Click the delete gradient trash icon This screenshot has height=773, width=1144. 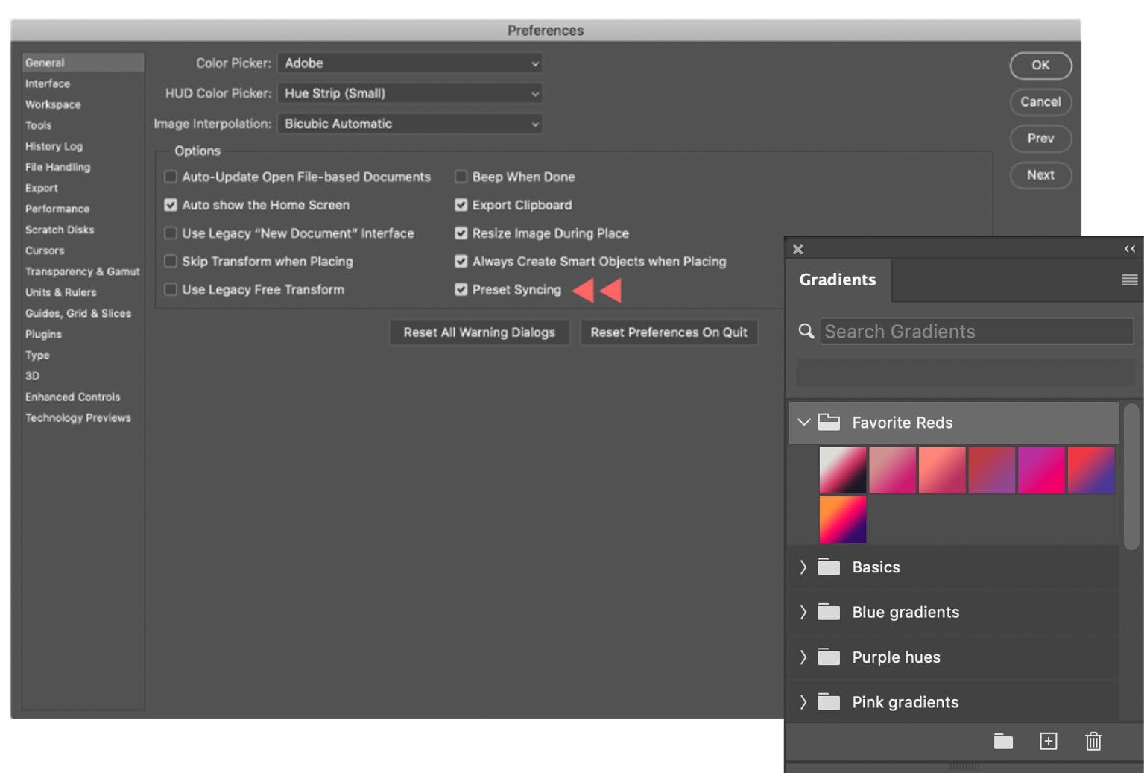(x=1093, y=741)
